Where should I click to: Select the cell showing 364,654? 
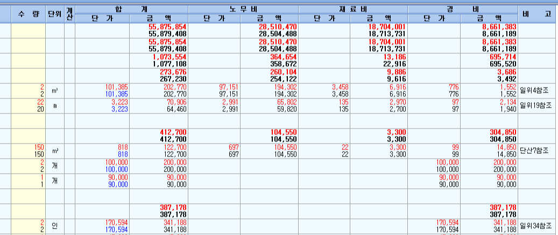270,61
